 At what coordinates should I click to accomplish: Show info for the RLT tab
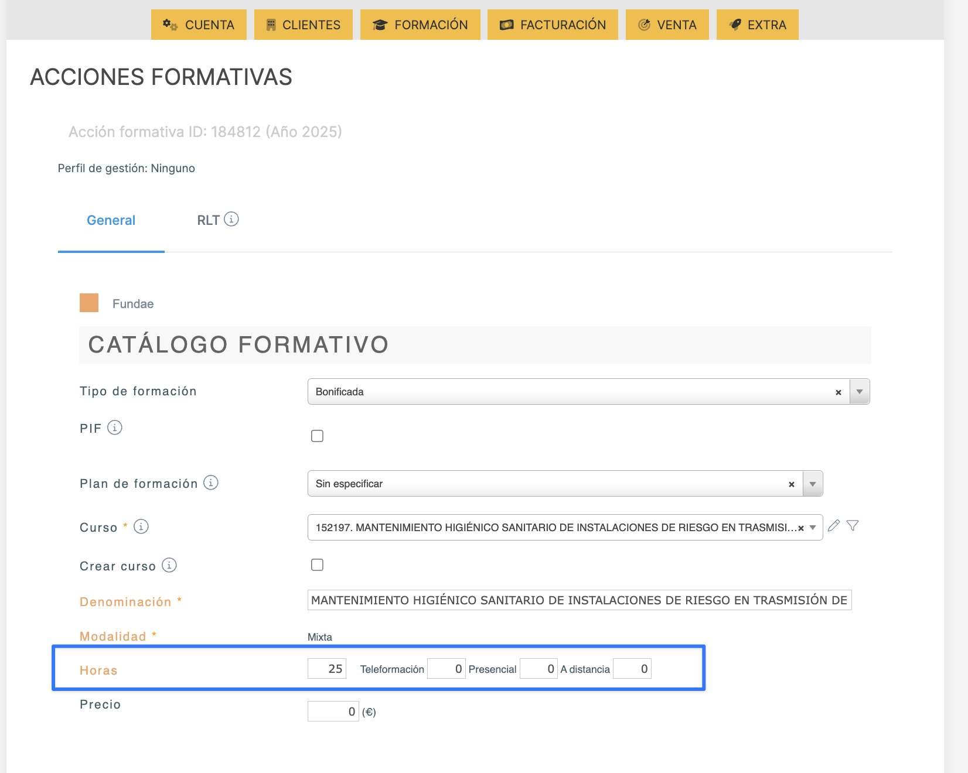point(231,219)
